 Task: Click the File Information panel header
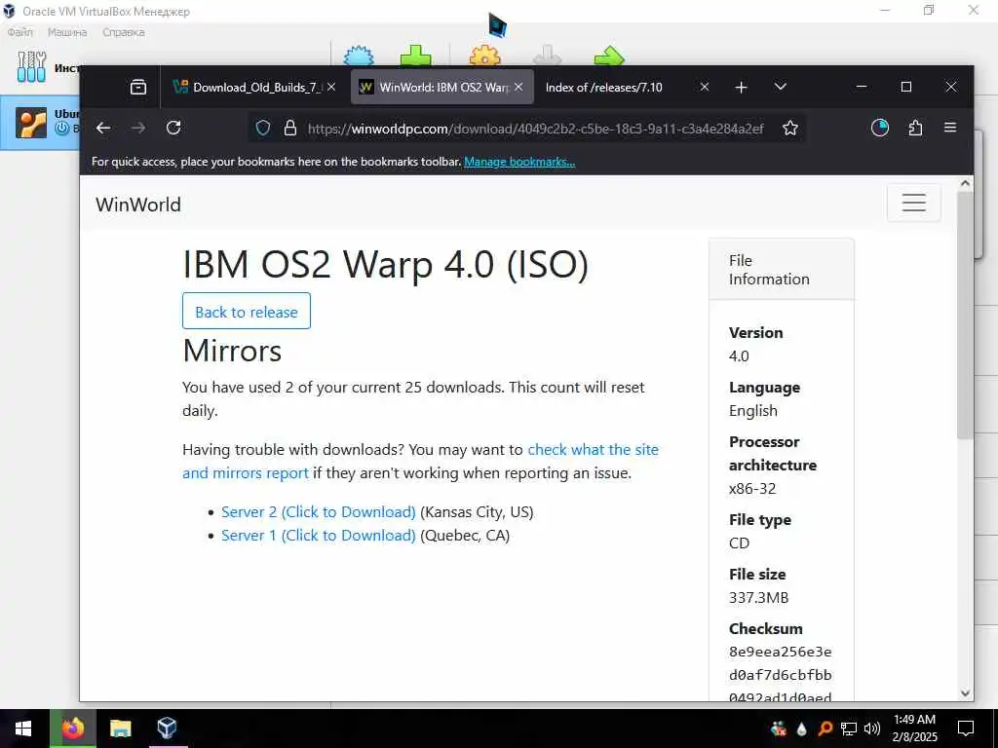[x=782, y=270]
